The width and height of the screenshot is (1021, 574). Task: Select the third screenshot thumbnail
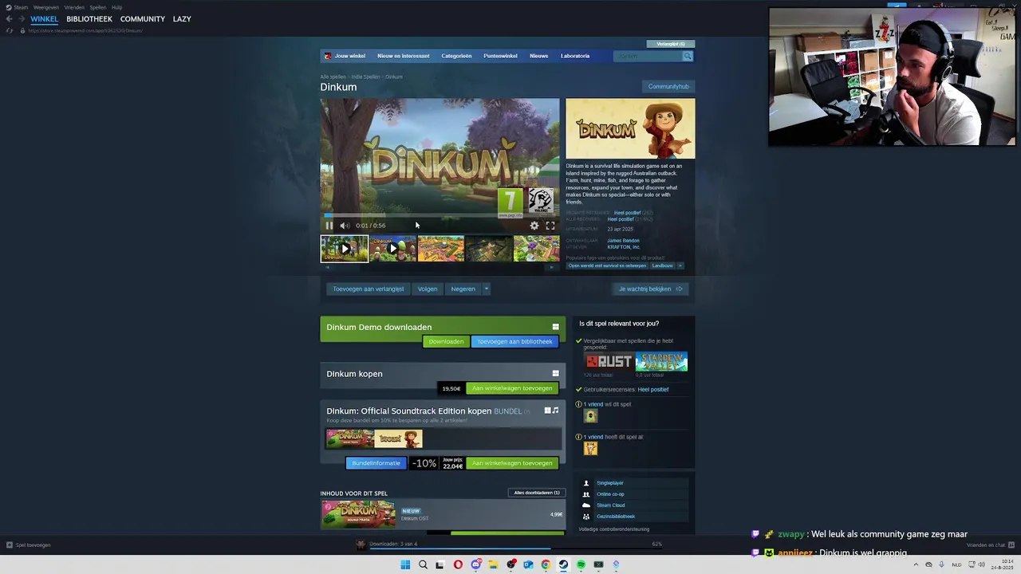pos(440,249)
